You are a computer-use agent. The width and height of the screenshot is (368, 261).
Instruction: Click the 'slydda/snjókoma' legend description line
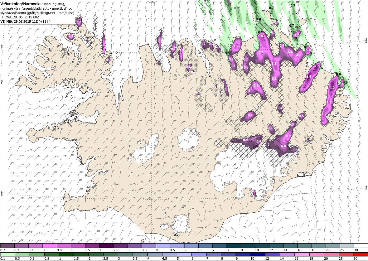tap(37, 13)
